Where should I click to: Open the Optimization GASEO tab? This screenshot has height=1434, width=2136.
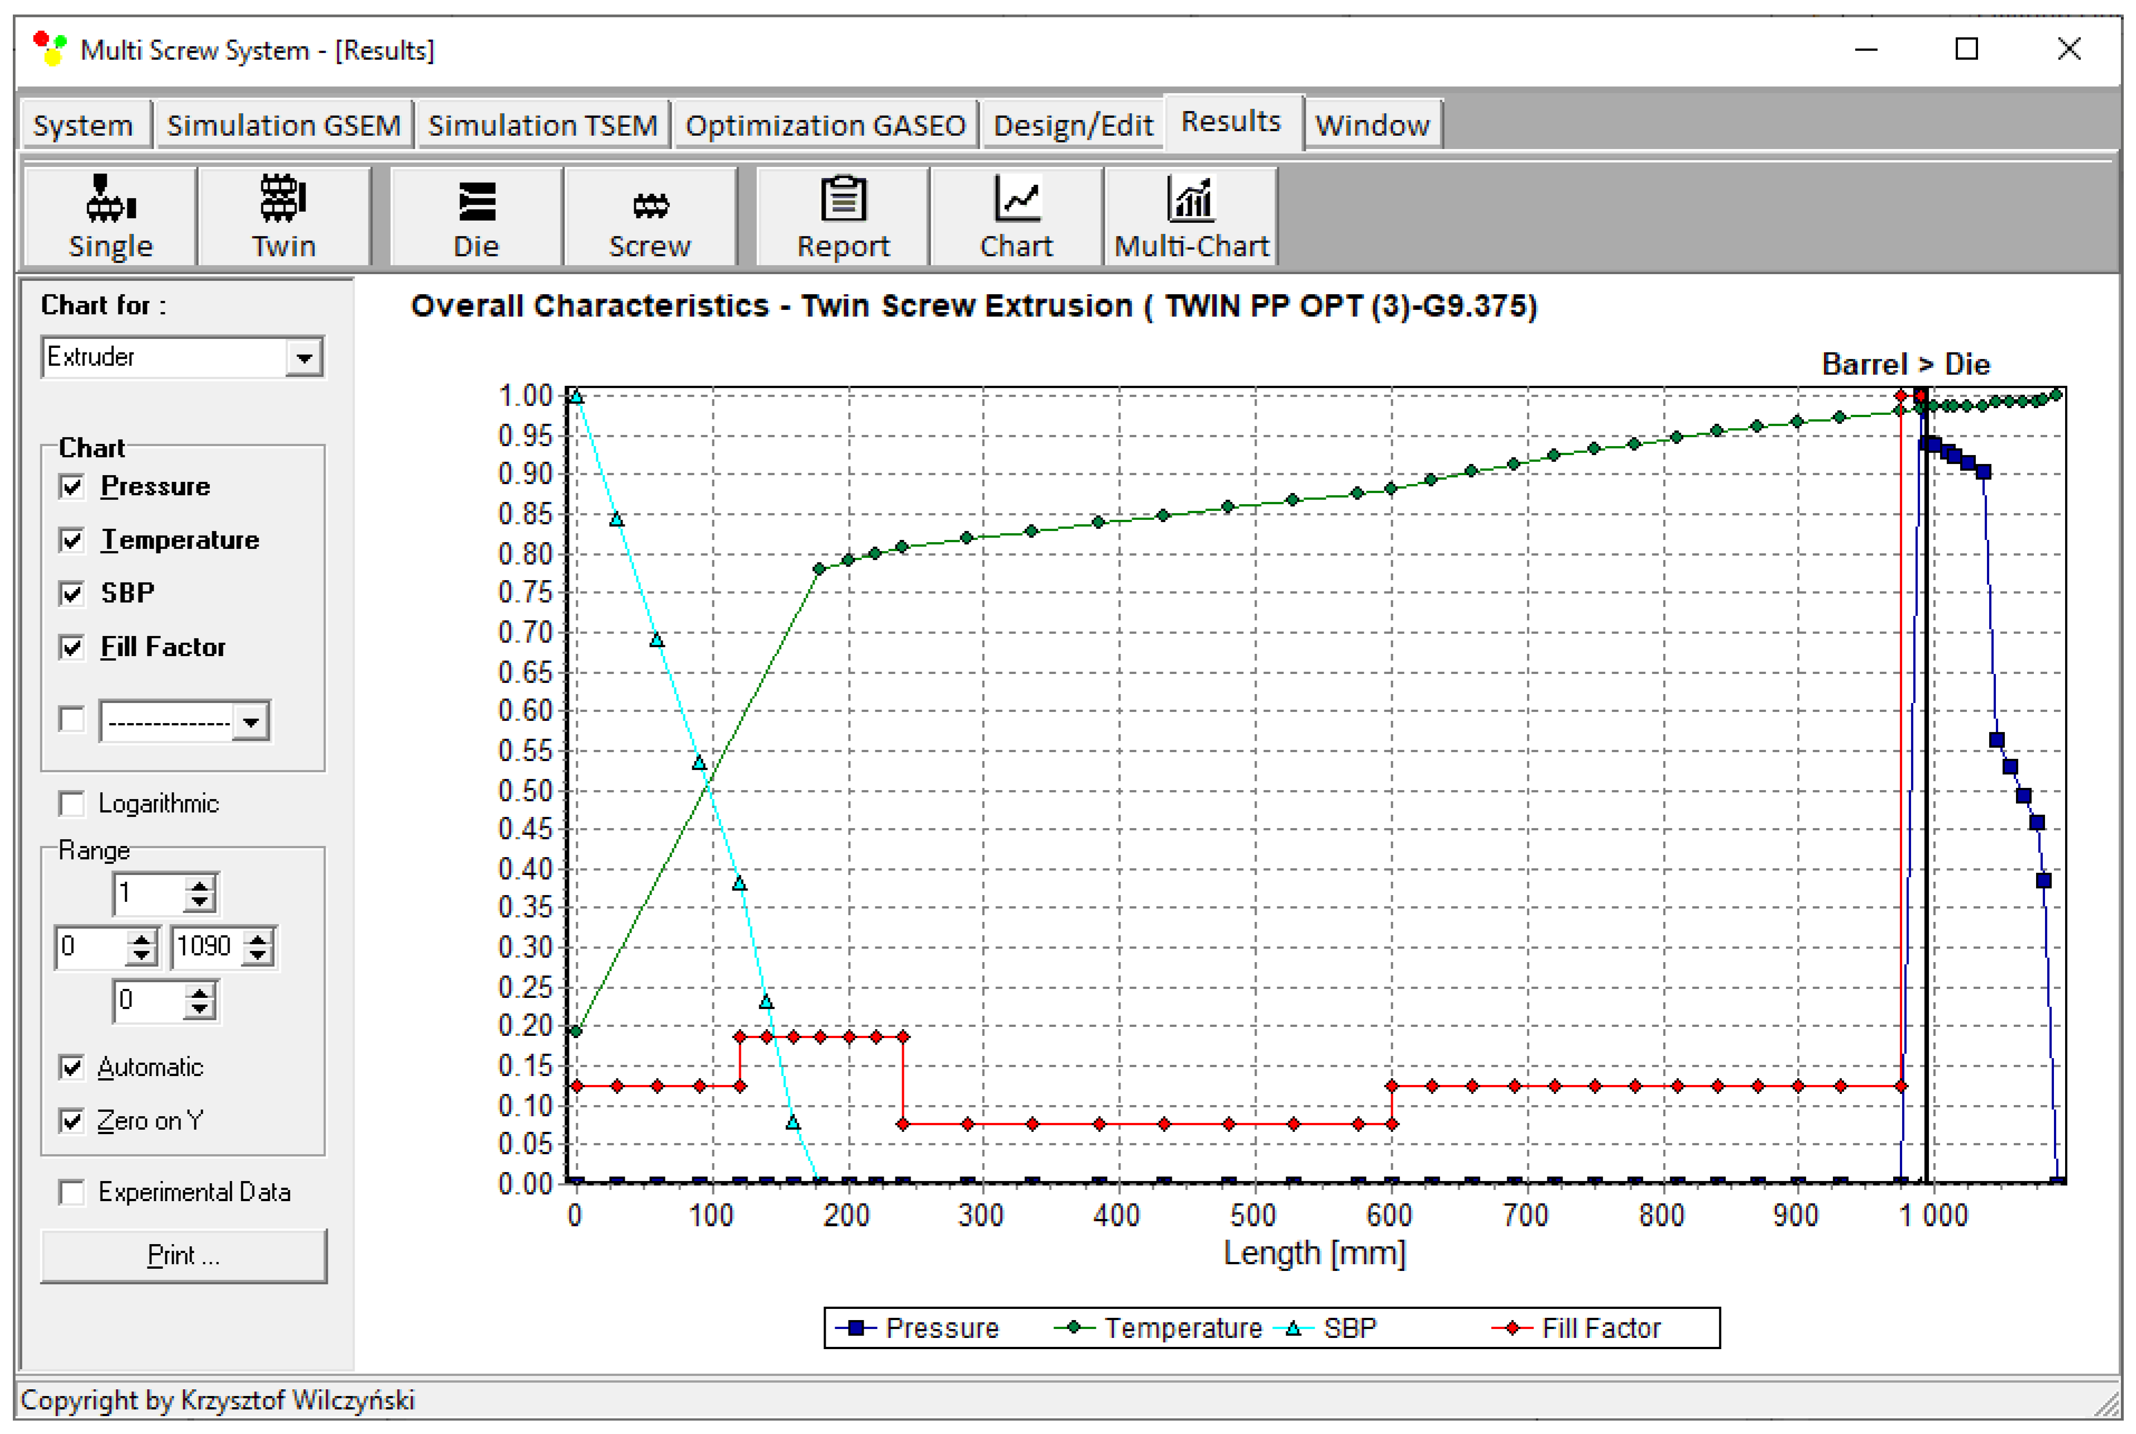[x=825, y=125]
